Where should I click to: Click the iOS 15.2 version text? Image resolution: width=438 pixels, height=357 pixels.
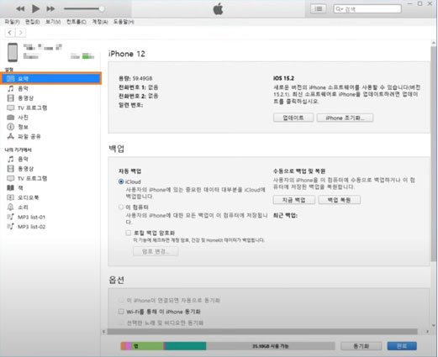click(283, 78)
